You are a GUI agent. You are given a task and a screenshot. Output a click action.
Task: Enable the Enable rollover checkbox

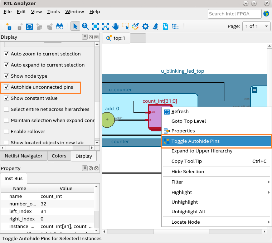click(x=6, y=131)
